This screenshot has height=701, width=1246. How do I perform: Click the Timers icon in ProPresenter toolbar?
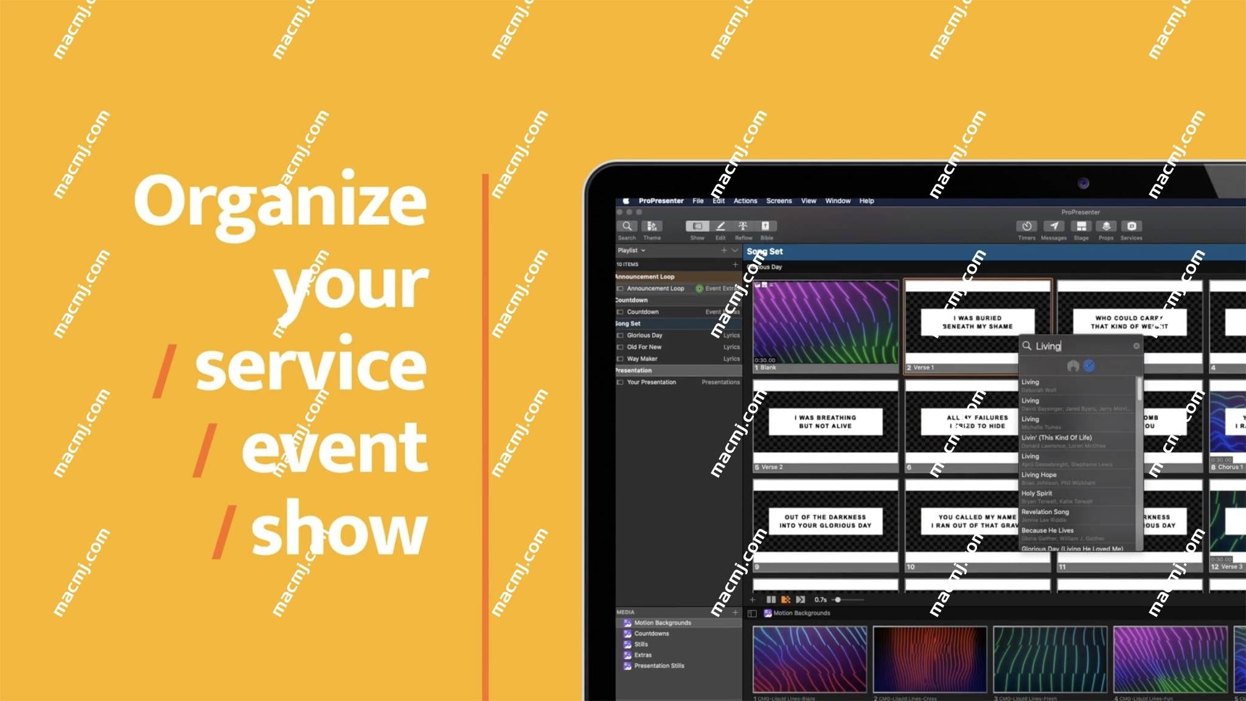[1026, 226]
